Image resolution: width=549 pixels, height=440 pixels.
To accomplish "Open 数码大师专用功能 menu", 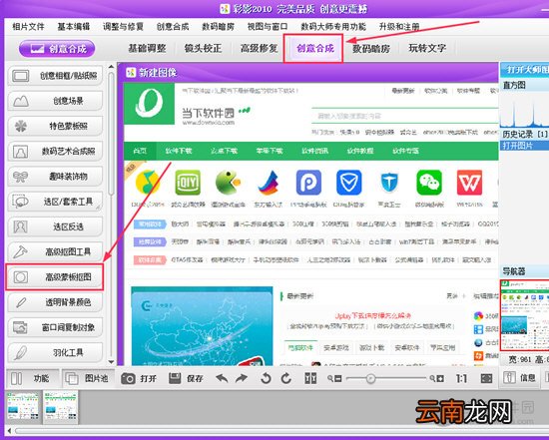I will (x=333, y=27).
